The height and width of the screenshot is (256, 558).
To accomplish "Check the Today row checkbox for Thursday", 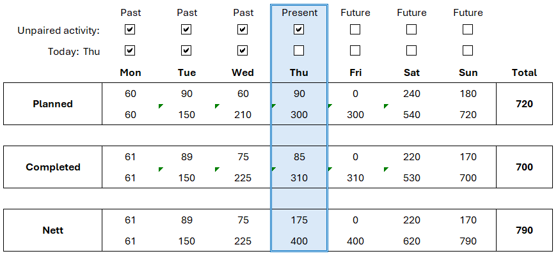I will pos(299,51).
